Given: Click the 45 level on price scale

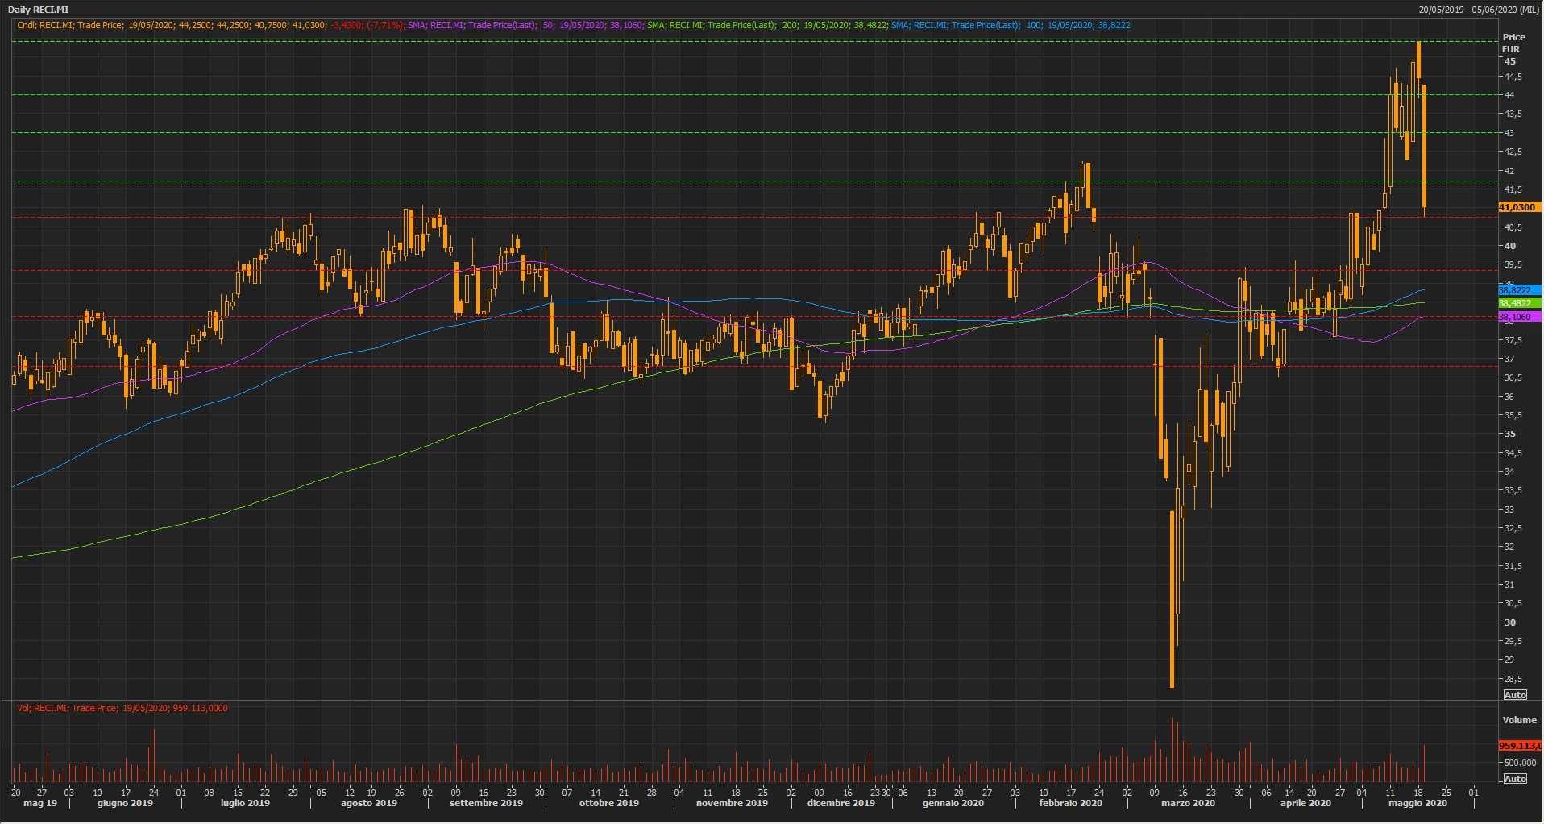Looking at the screenshot, I should (x=1509, y=61).
